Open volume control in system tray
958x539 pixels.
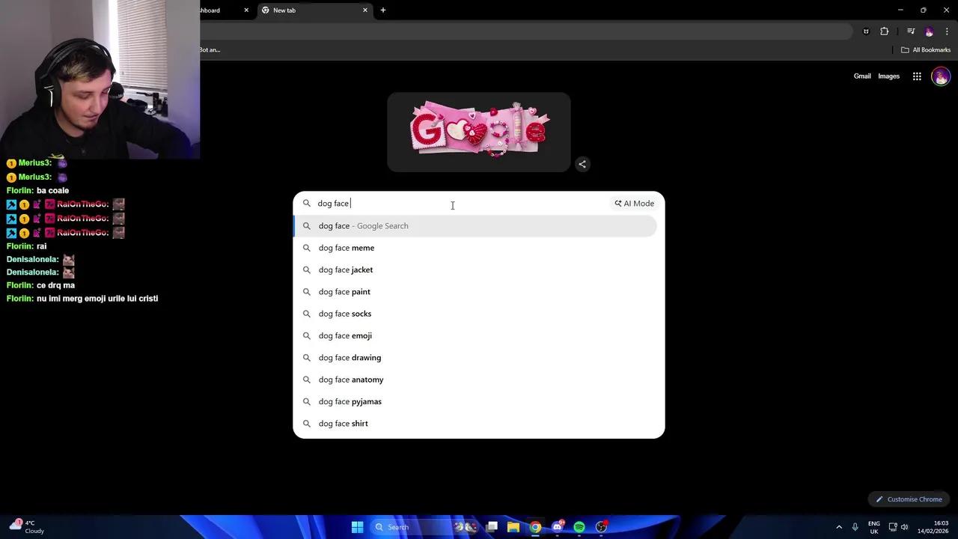[904, 527]
